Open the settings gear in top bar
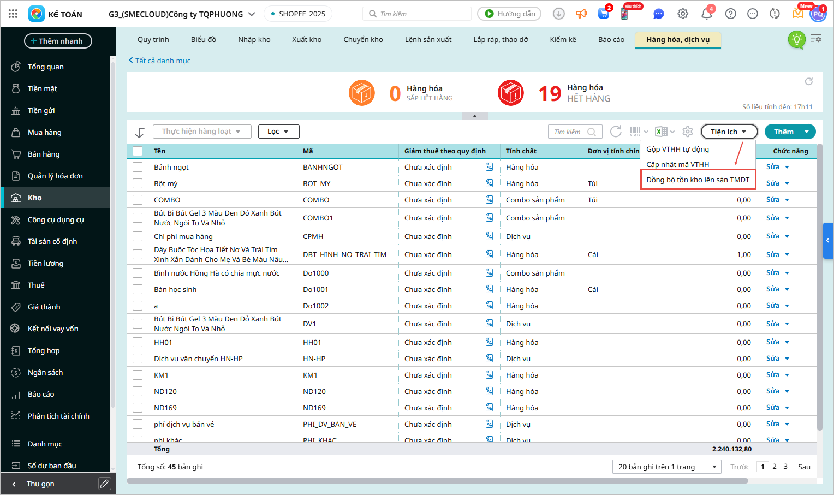The height and width of the screenshot is (495, 834). tap(683, 14)
